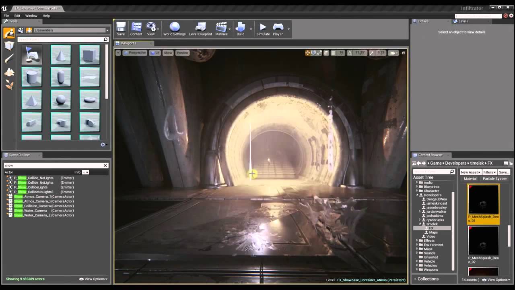
Task: Open the Scene Outliner Info dropdown
Action: click(x=85, y=172)
